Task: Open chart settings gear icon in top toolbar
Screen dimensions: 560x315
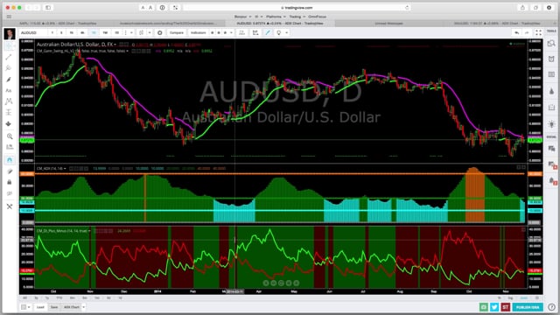Action: coord(159,32)
